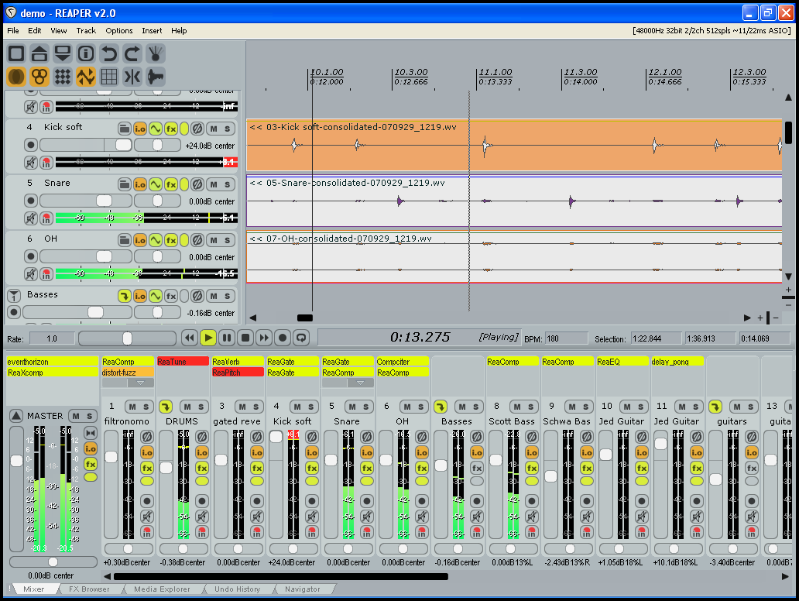Mute the Kick soft track
Image resolution: width=799 pixels, height=601 pixels.
214,129
